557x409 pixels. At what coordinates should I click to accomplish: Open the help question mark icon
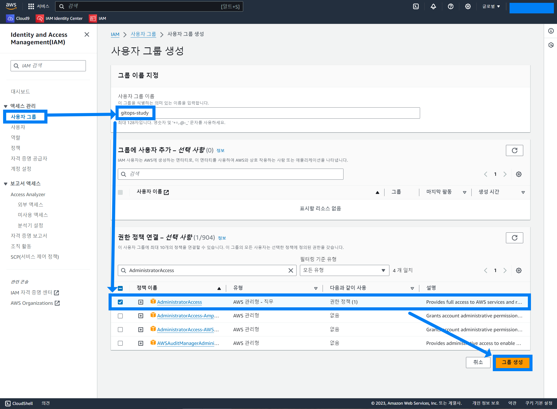point(450,6)
